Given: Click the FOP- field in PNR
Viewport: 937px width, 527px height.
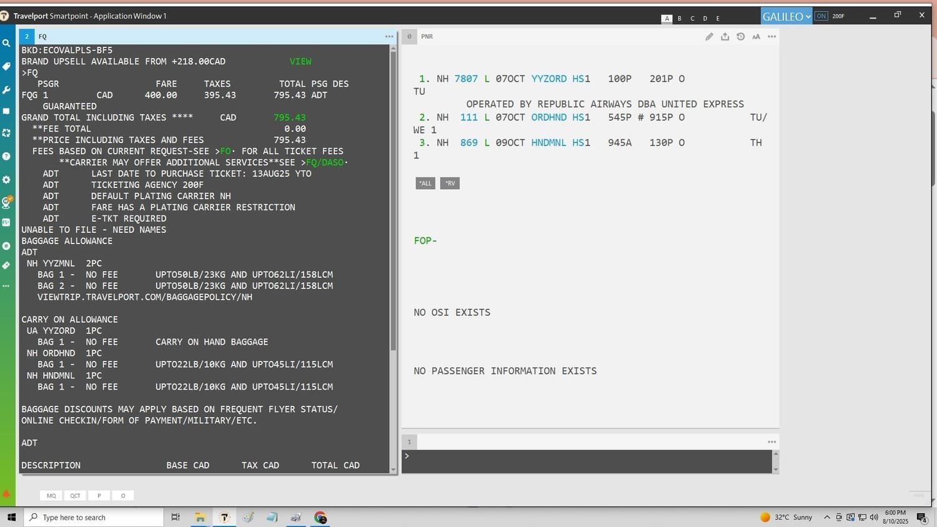Looking at the screenshot, I should pos(425,240).
